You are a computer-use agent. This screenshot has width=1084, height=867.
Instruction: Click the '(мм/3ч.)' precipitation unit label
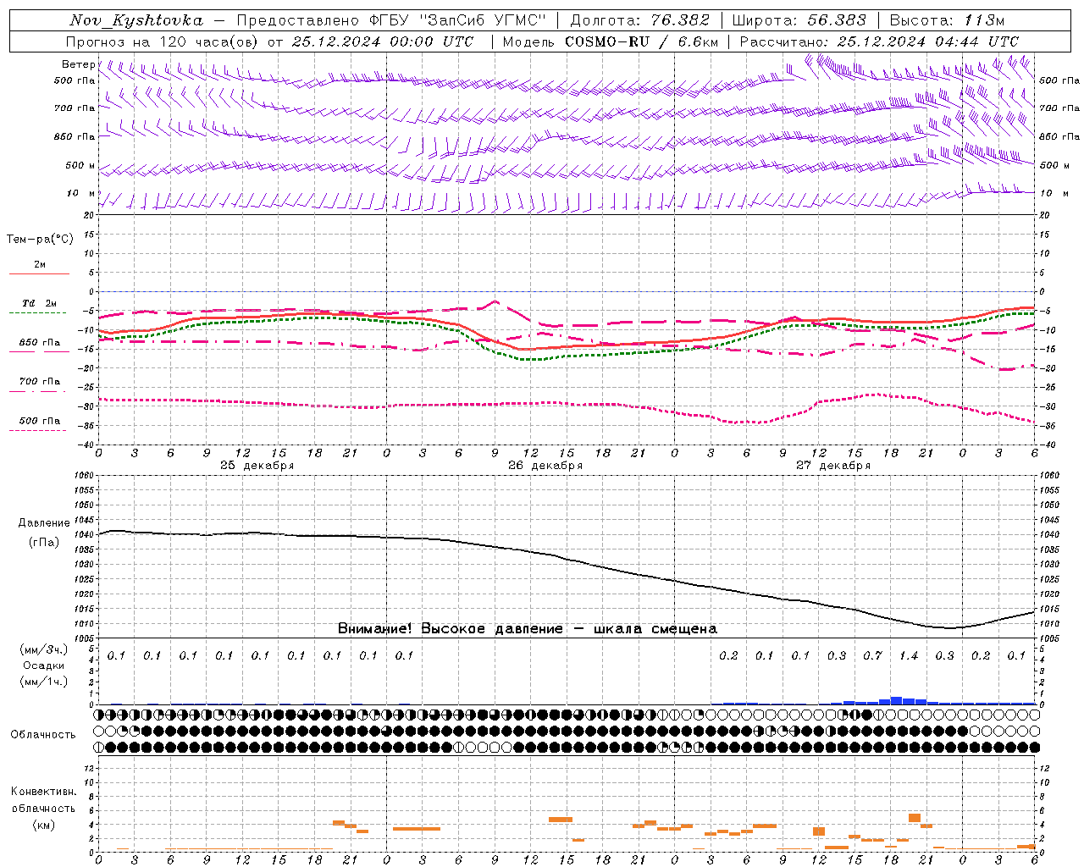pyautogui.click(x=43, y=649)
